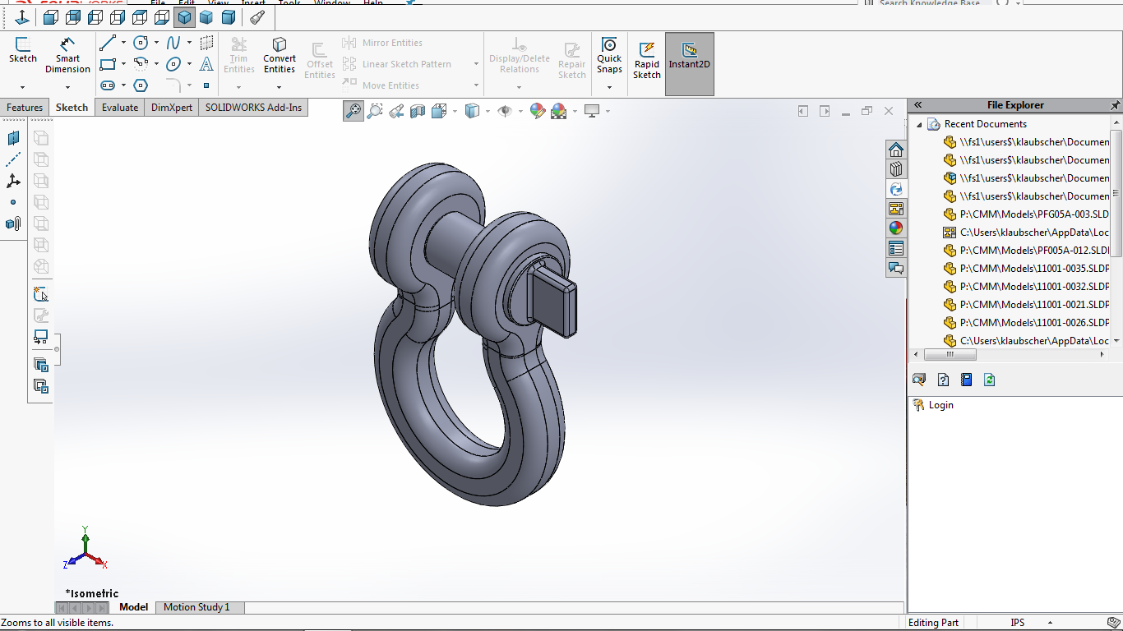Toggle the Hide/Show Items eye icon

pyautogui.click(x=506, y=110)
